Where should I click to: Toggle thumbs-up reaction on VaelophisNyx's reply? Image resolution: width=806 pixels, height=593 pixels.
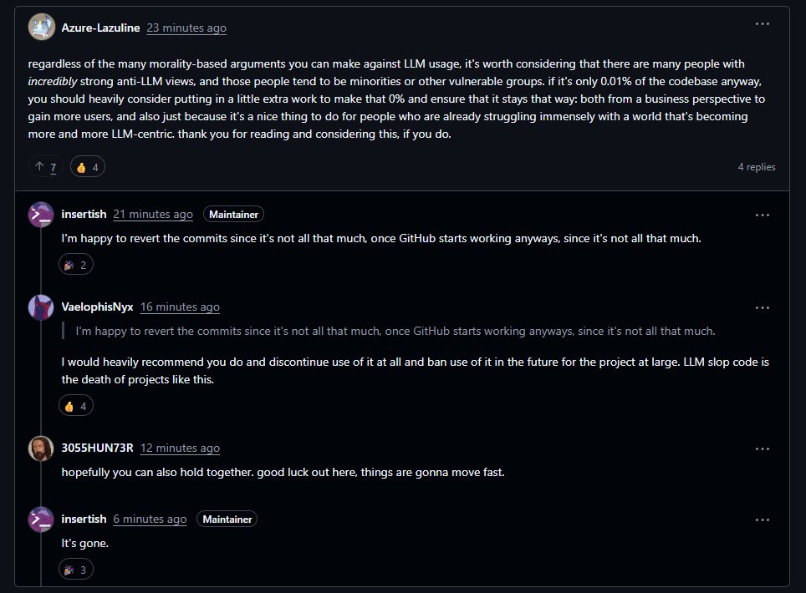75,406
